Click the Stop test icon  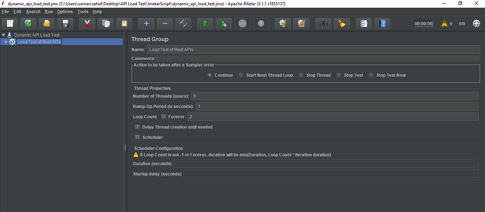[x=242, y=23]
